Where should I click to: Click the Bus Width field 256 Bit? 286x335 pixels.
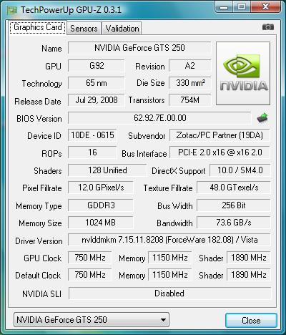[234, 205]
